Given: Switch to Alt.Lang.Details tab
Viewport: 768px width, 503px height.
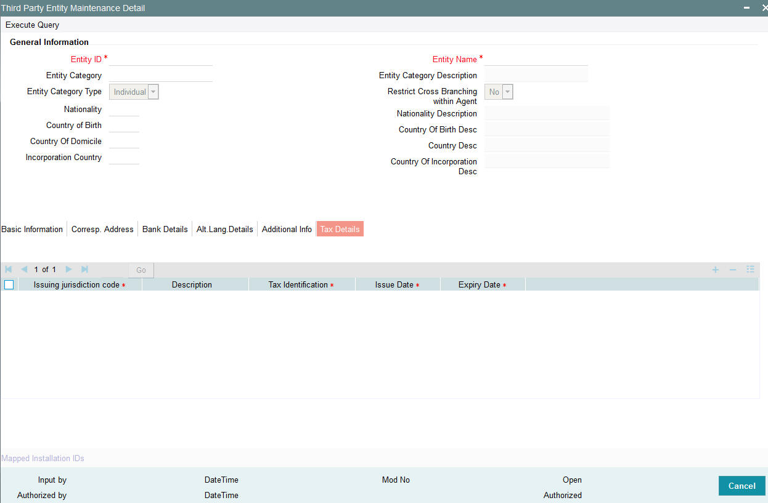Looking at the screenshot, I should (225, 229).
